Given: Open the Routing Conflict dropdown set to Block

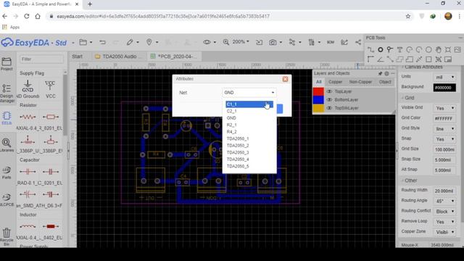Looking at the screenshot, I should point(444,211).
